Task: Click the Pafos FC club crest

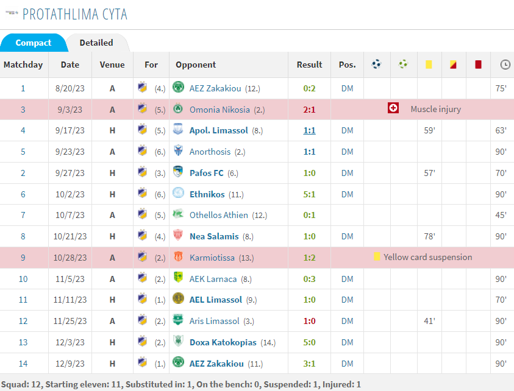Action: 178,172
